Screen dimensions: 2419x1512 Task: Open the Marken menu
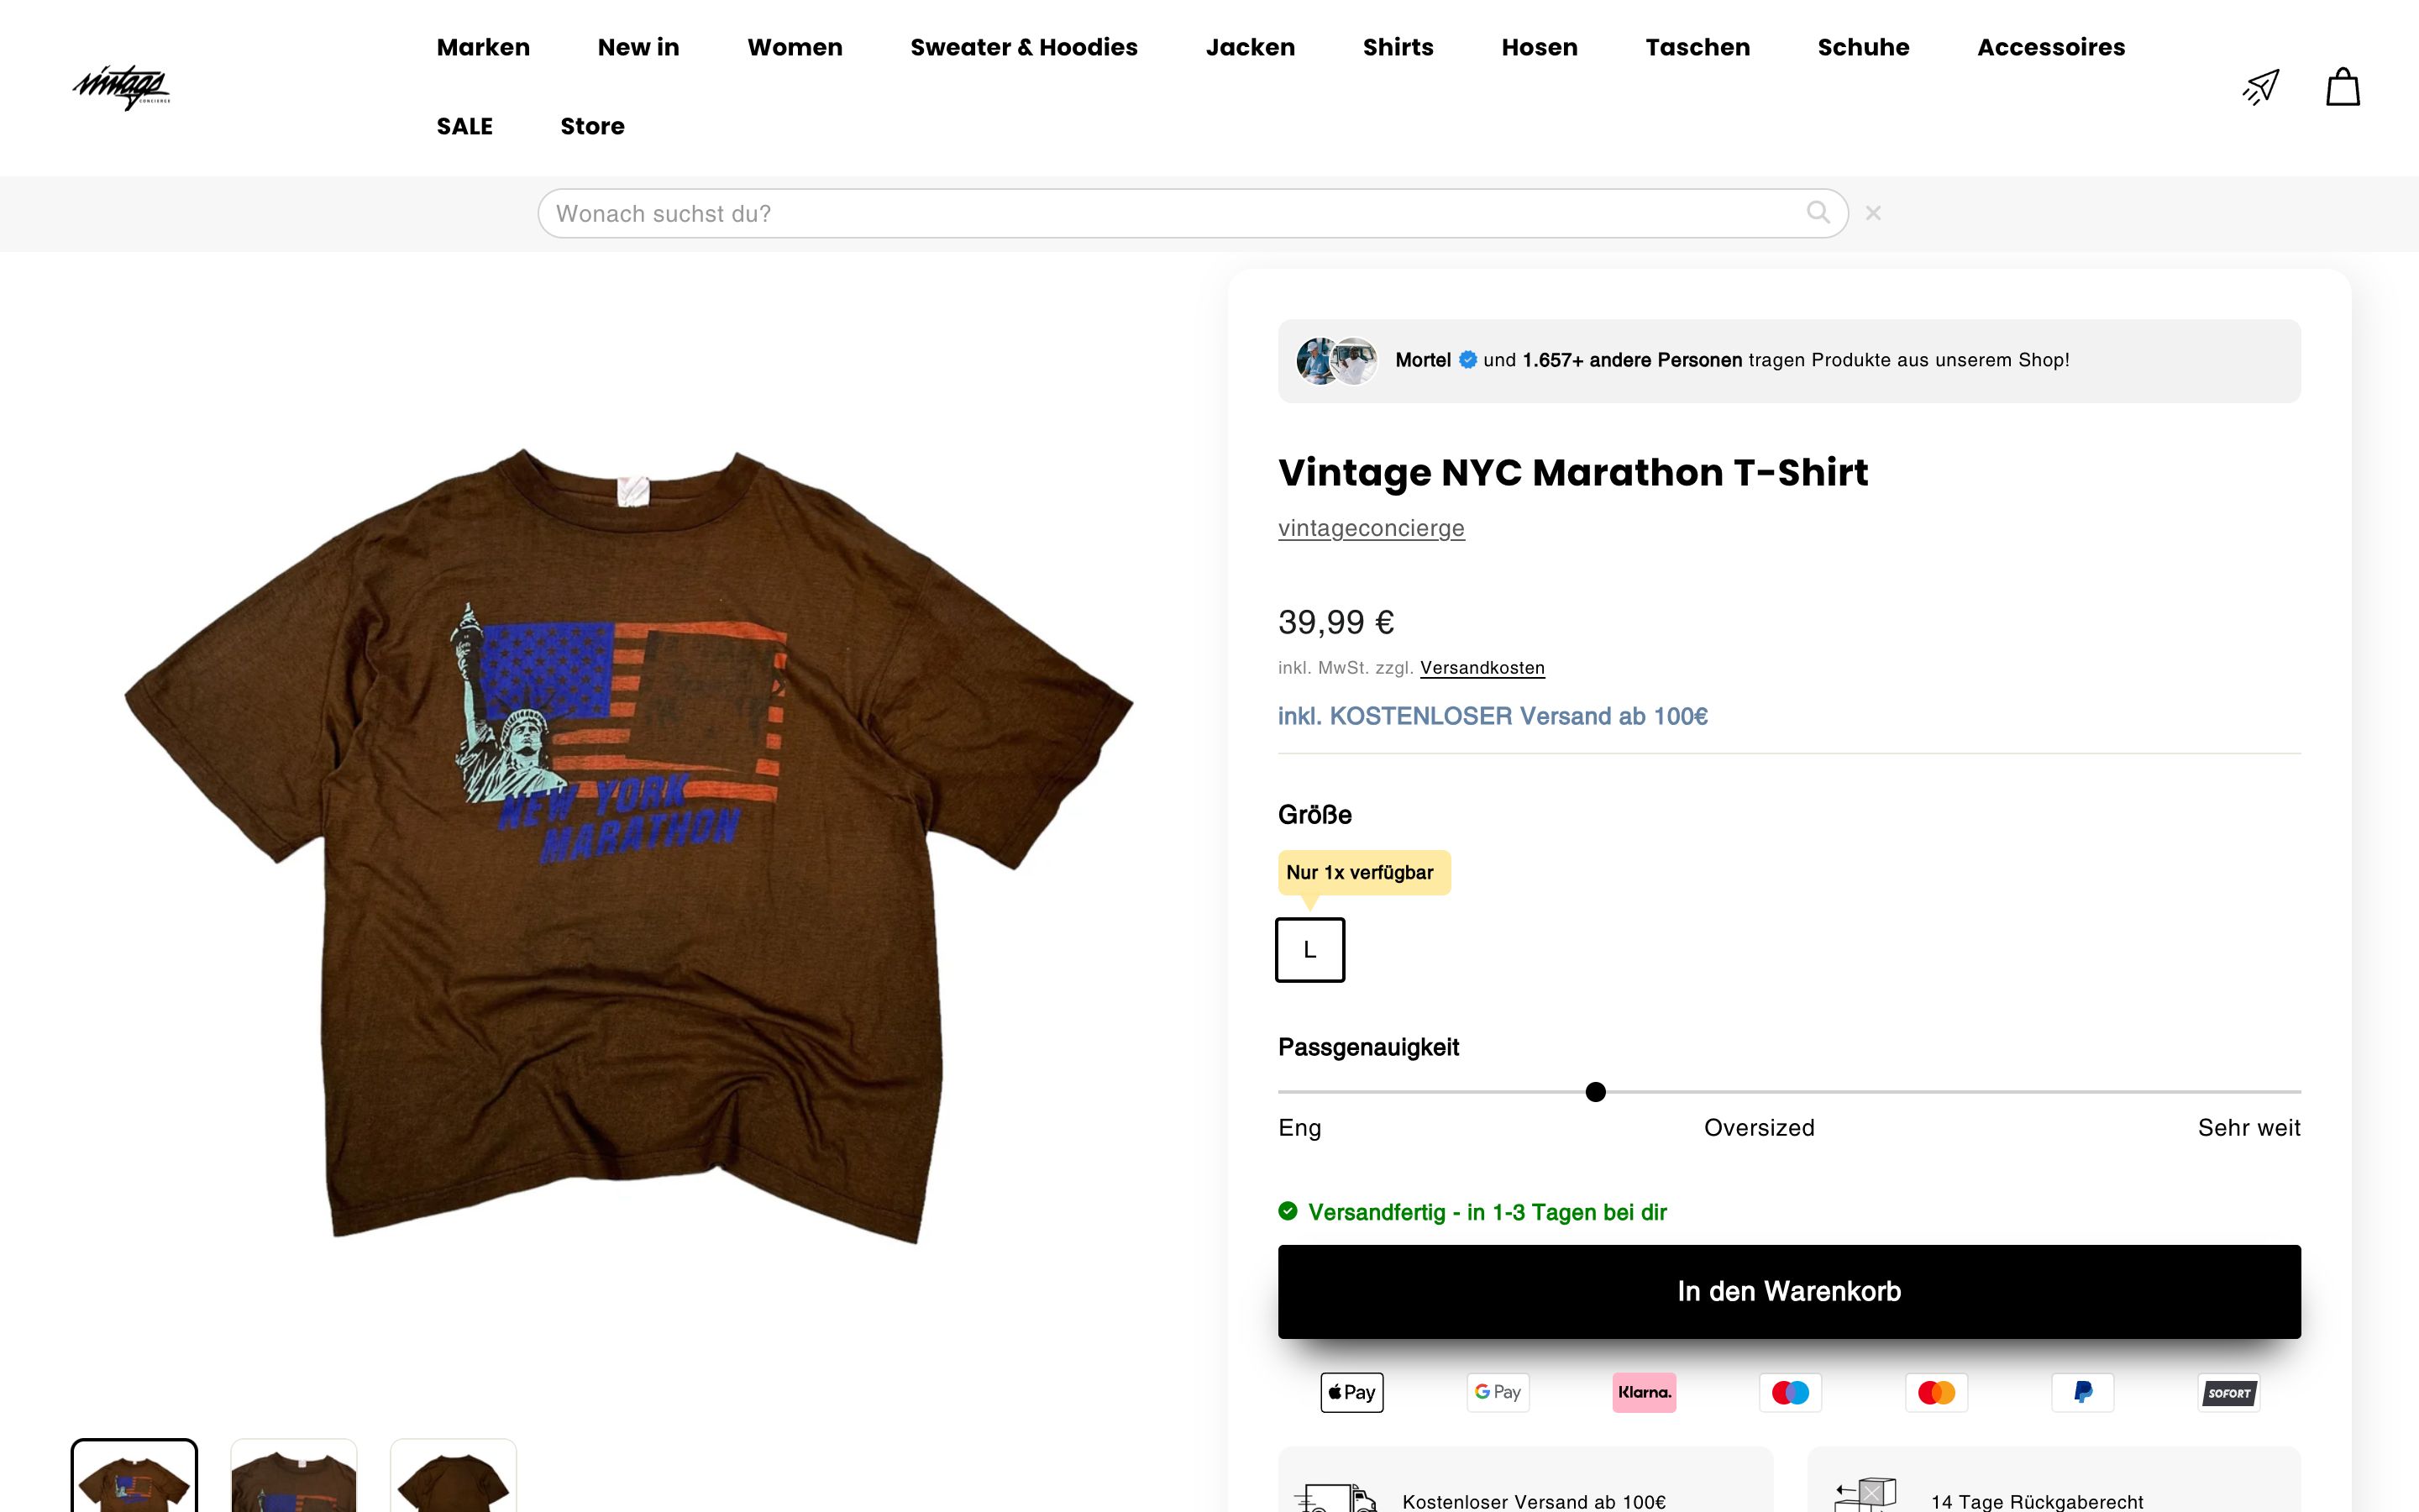tap(483, 47)
